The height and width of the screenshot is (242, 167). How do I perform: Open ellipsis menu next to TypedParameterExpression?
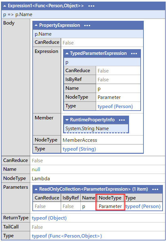[134, 54]
